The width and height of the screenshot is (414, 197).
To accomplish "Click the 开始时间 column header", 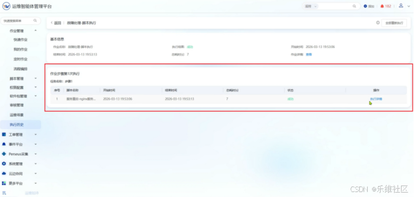I will (x=109, y=90).
